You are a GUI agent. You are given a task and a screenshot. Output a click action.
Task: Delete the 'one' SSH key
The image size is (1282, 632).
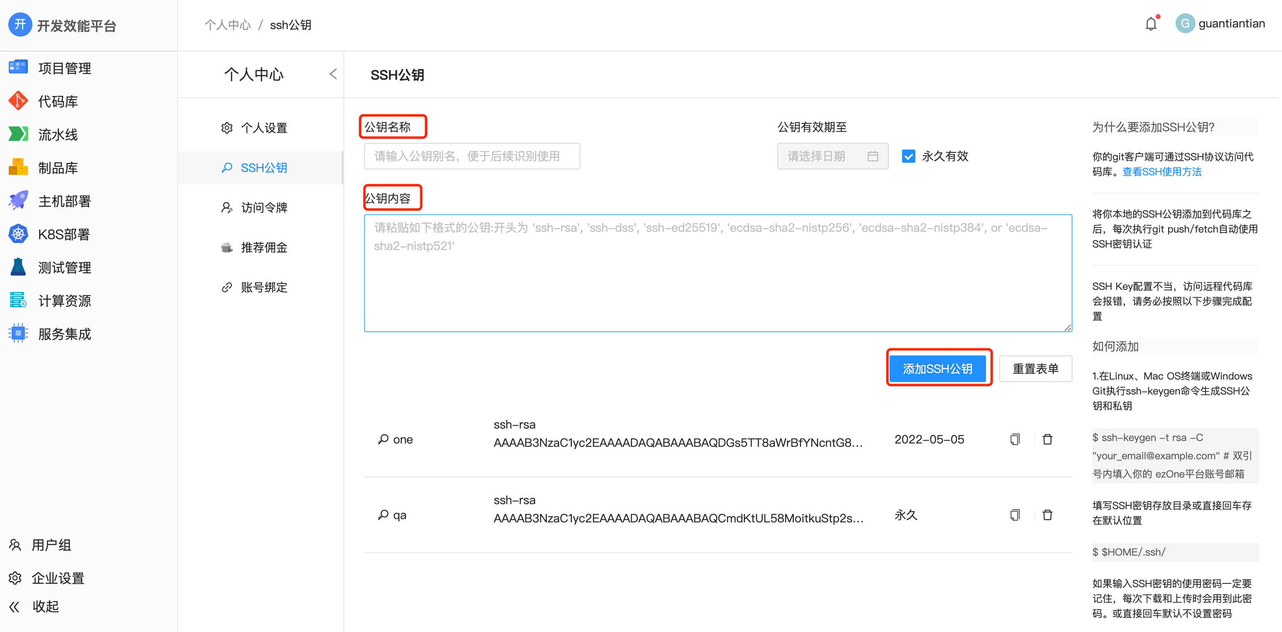point(1047,439)
